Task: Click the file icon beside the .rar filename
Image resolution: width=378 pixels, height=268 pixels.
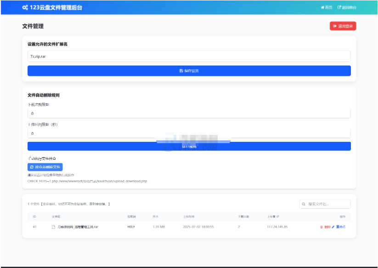Action: coord(53,227)
